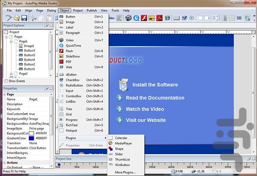The width and height of the screenshot is (257, 176).
Task: Collapse the Page properties section
Action: coord(4,94)
